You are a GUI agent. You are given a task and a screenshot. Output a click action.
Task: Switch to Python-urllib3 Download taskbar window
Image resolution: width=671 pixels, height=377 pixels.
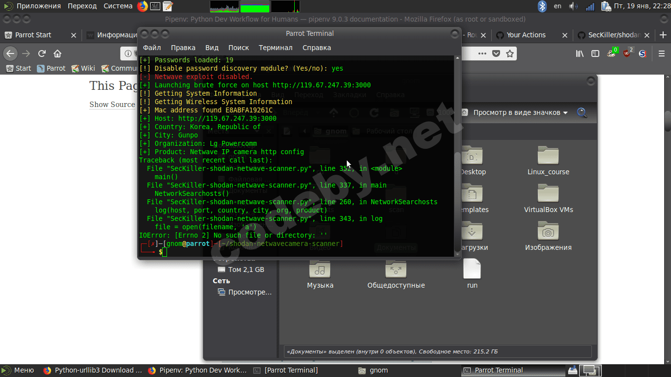[x=92, y=370]
